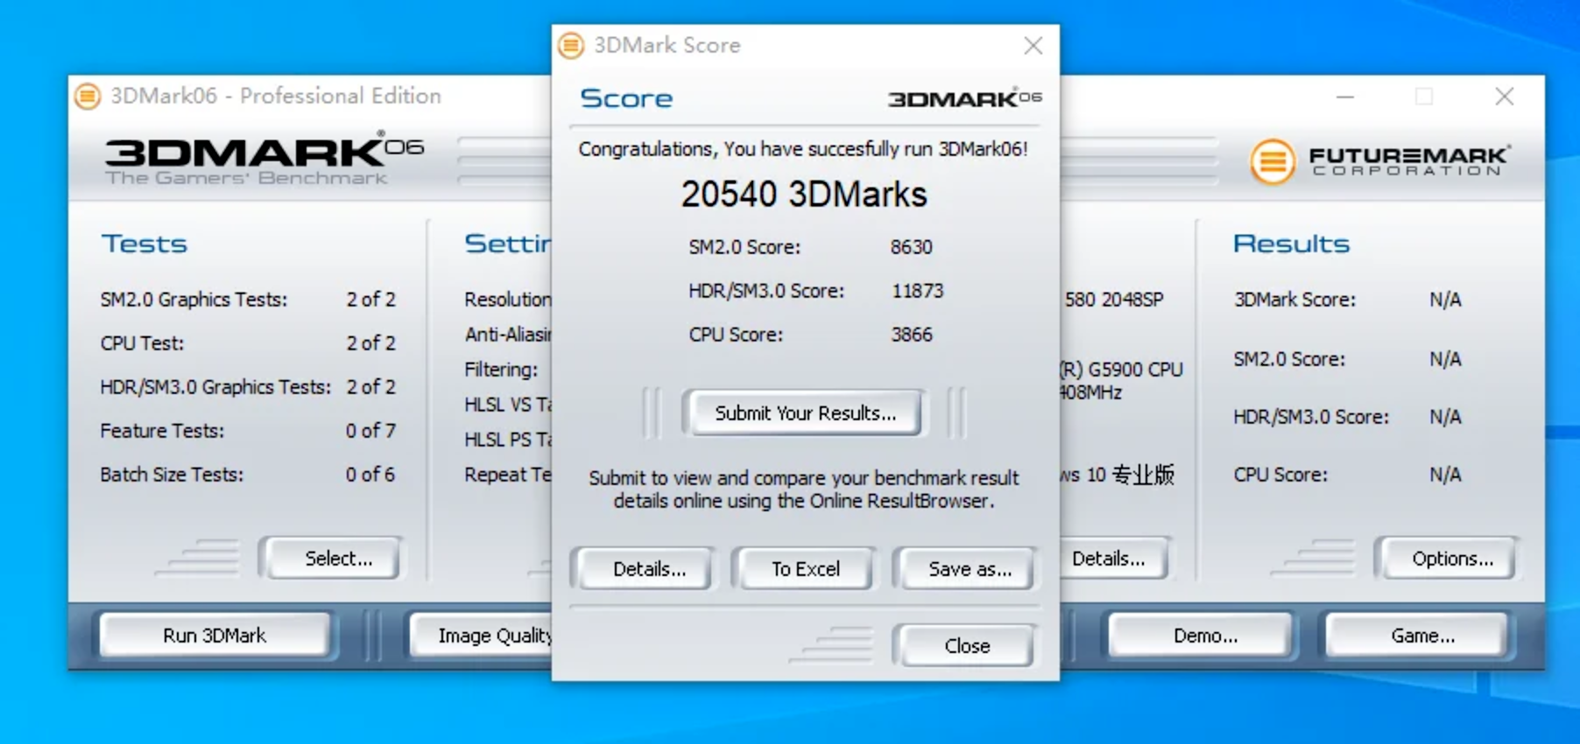Click the Online ResultBrowser description text
The width and height of the screenshot is (1580, 744).
click(804, 489)
